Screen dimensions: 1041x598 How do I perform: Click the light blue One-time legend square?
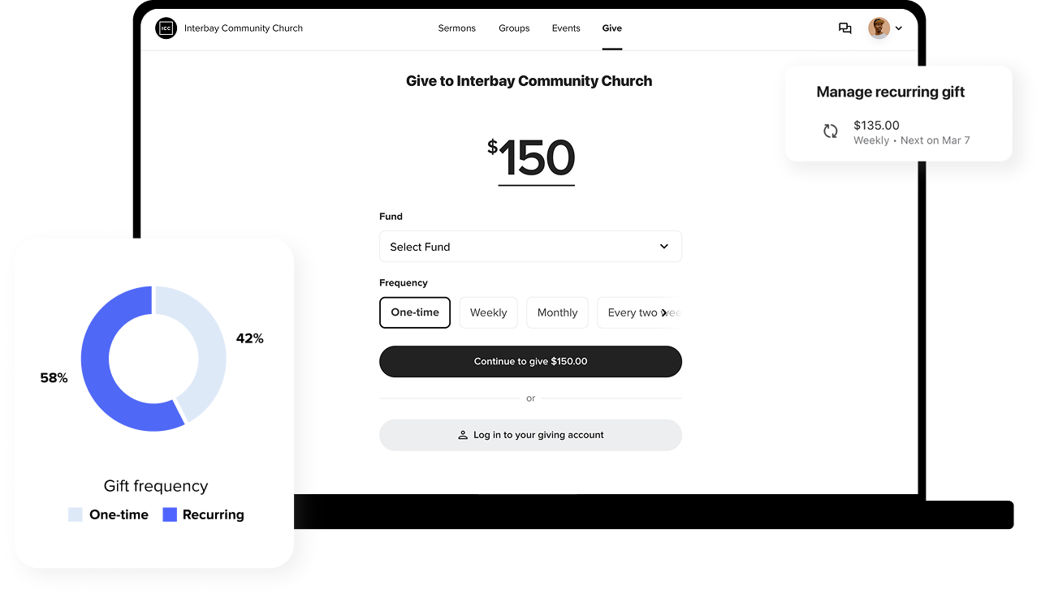click(x=76, y=514)
